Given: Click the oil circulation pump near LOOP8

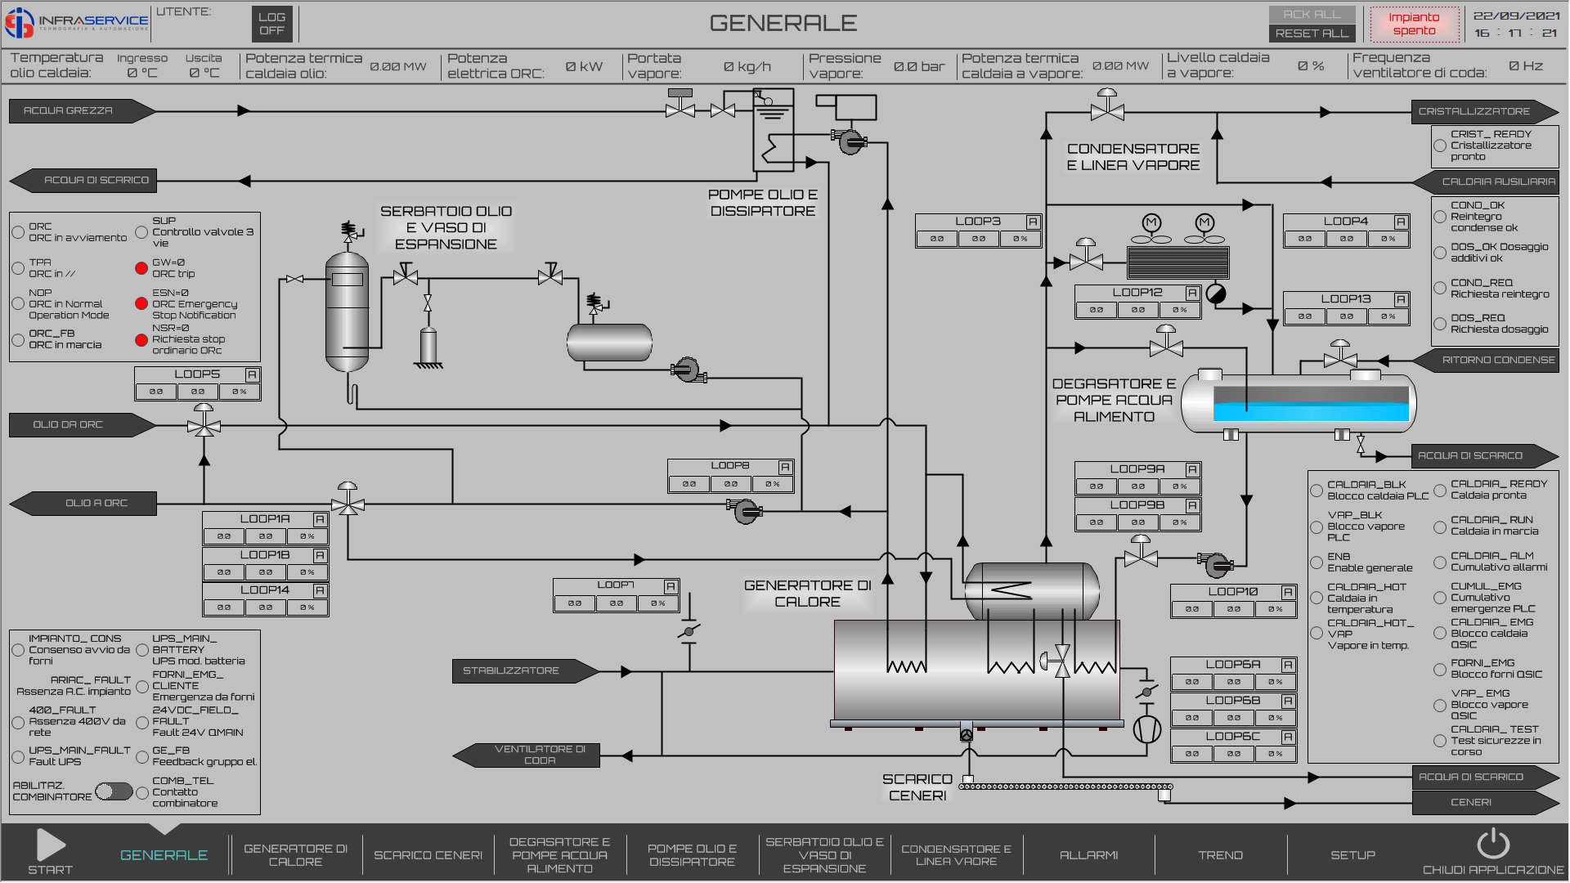Looking at the screenshot, I should [745, 512].
